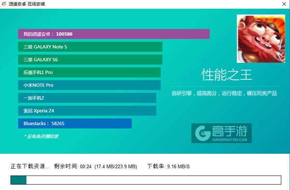Click the 安兔兔评测结果 footnote
Image resolution: width=290 pixels, height=190 pixels.
[42, 136]
